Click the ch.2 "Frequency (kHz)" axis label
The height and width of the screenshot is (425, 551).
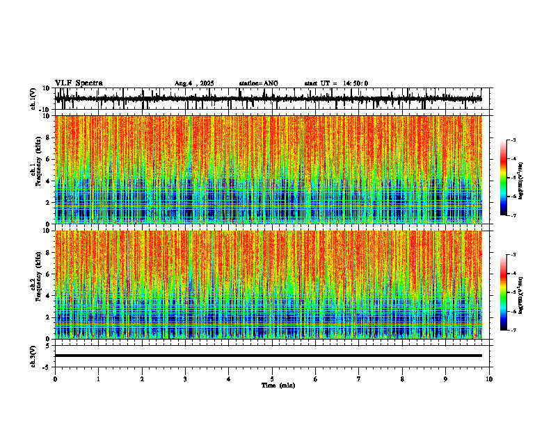pyautogui.click(x=39, y=276)
